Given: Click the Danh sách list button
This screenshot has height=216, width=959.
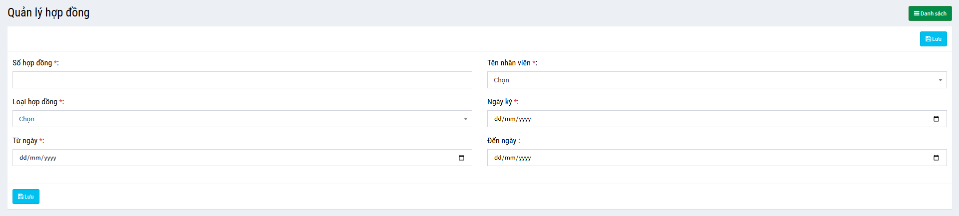Looking at the screenshot, I should (x=930, y=13).
